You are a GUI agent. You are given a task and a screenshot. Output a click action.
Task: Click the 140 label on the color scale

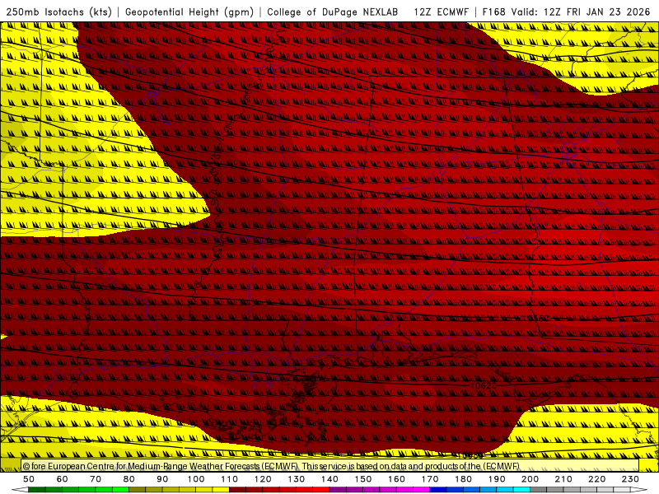click(x=329, y=479)
